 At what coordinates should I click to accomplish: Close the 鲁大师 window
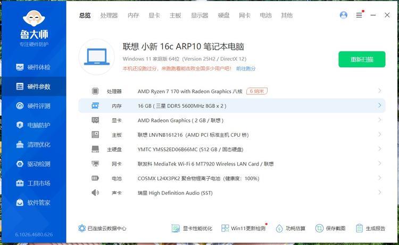[x=387, y=15]
